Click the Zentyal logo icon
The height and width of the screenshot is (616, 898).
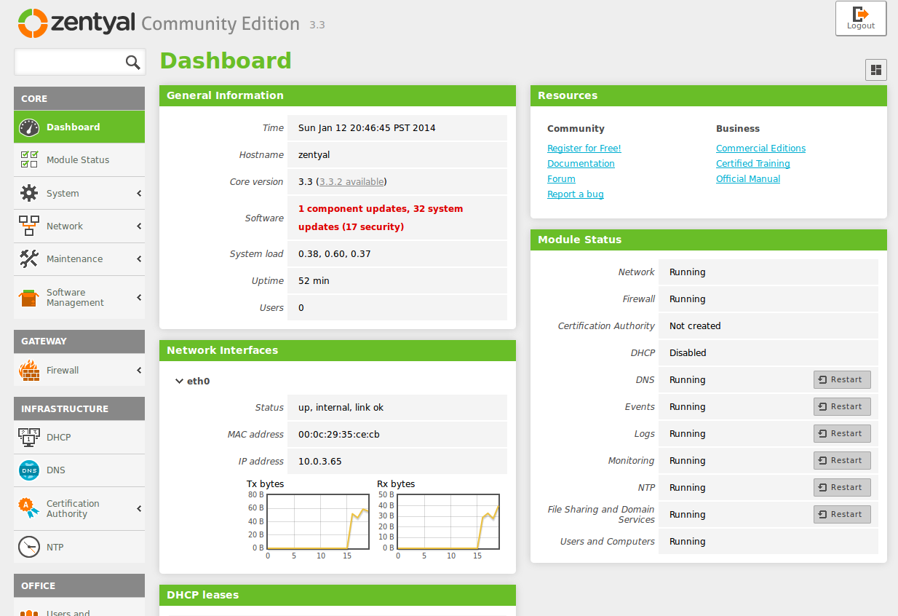pyautogui.click(x=33, y=23)
